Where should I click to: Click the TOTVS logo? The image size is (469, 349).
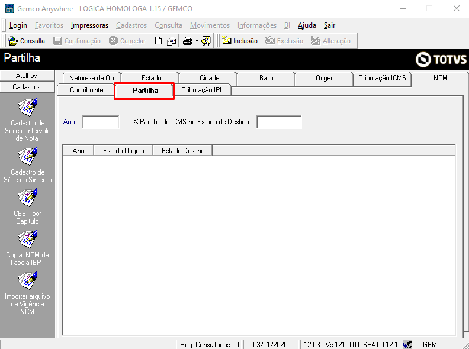tap(441, 59)
